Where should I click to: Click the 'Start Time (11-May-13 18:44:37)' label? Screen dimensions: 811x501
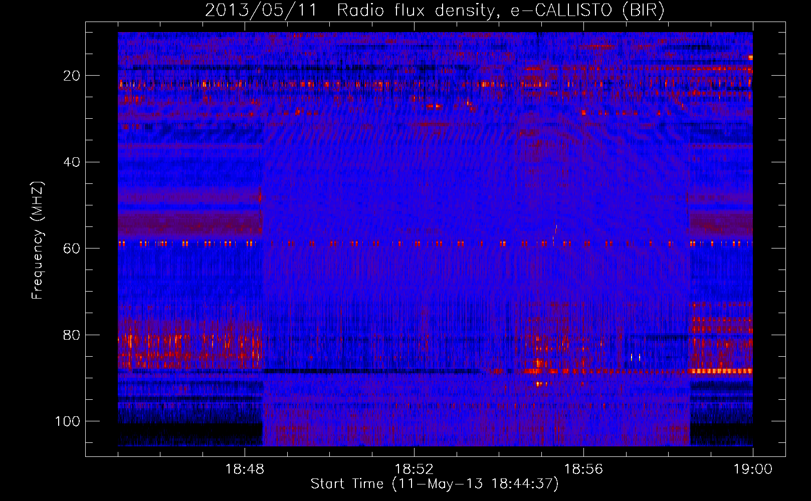point(435,484)
